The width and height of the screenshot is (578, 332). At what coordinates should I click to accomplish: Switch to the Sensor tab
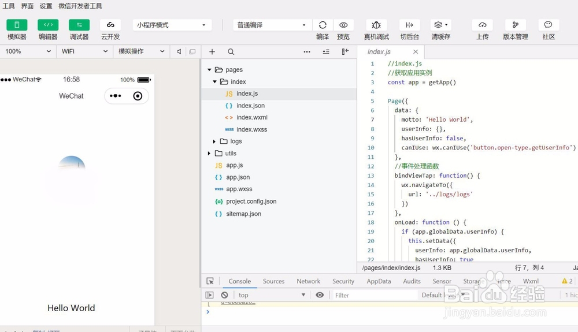click(442, 281)
